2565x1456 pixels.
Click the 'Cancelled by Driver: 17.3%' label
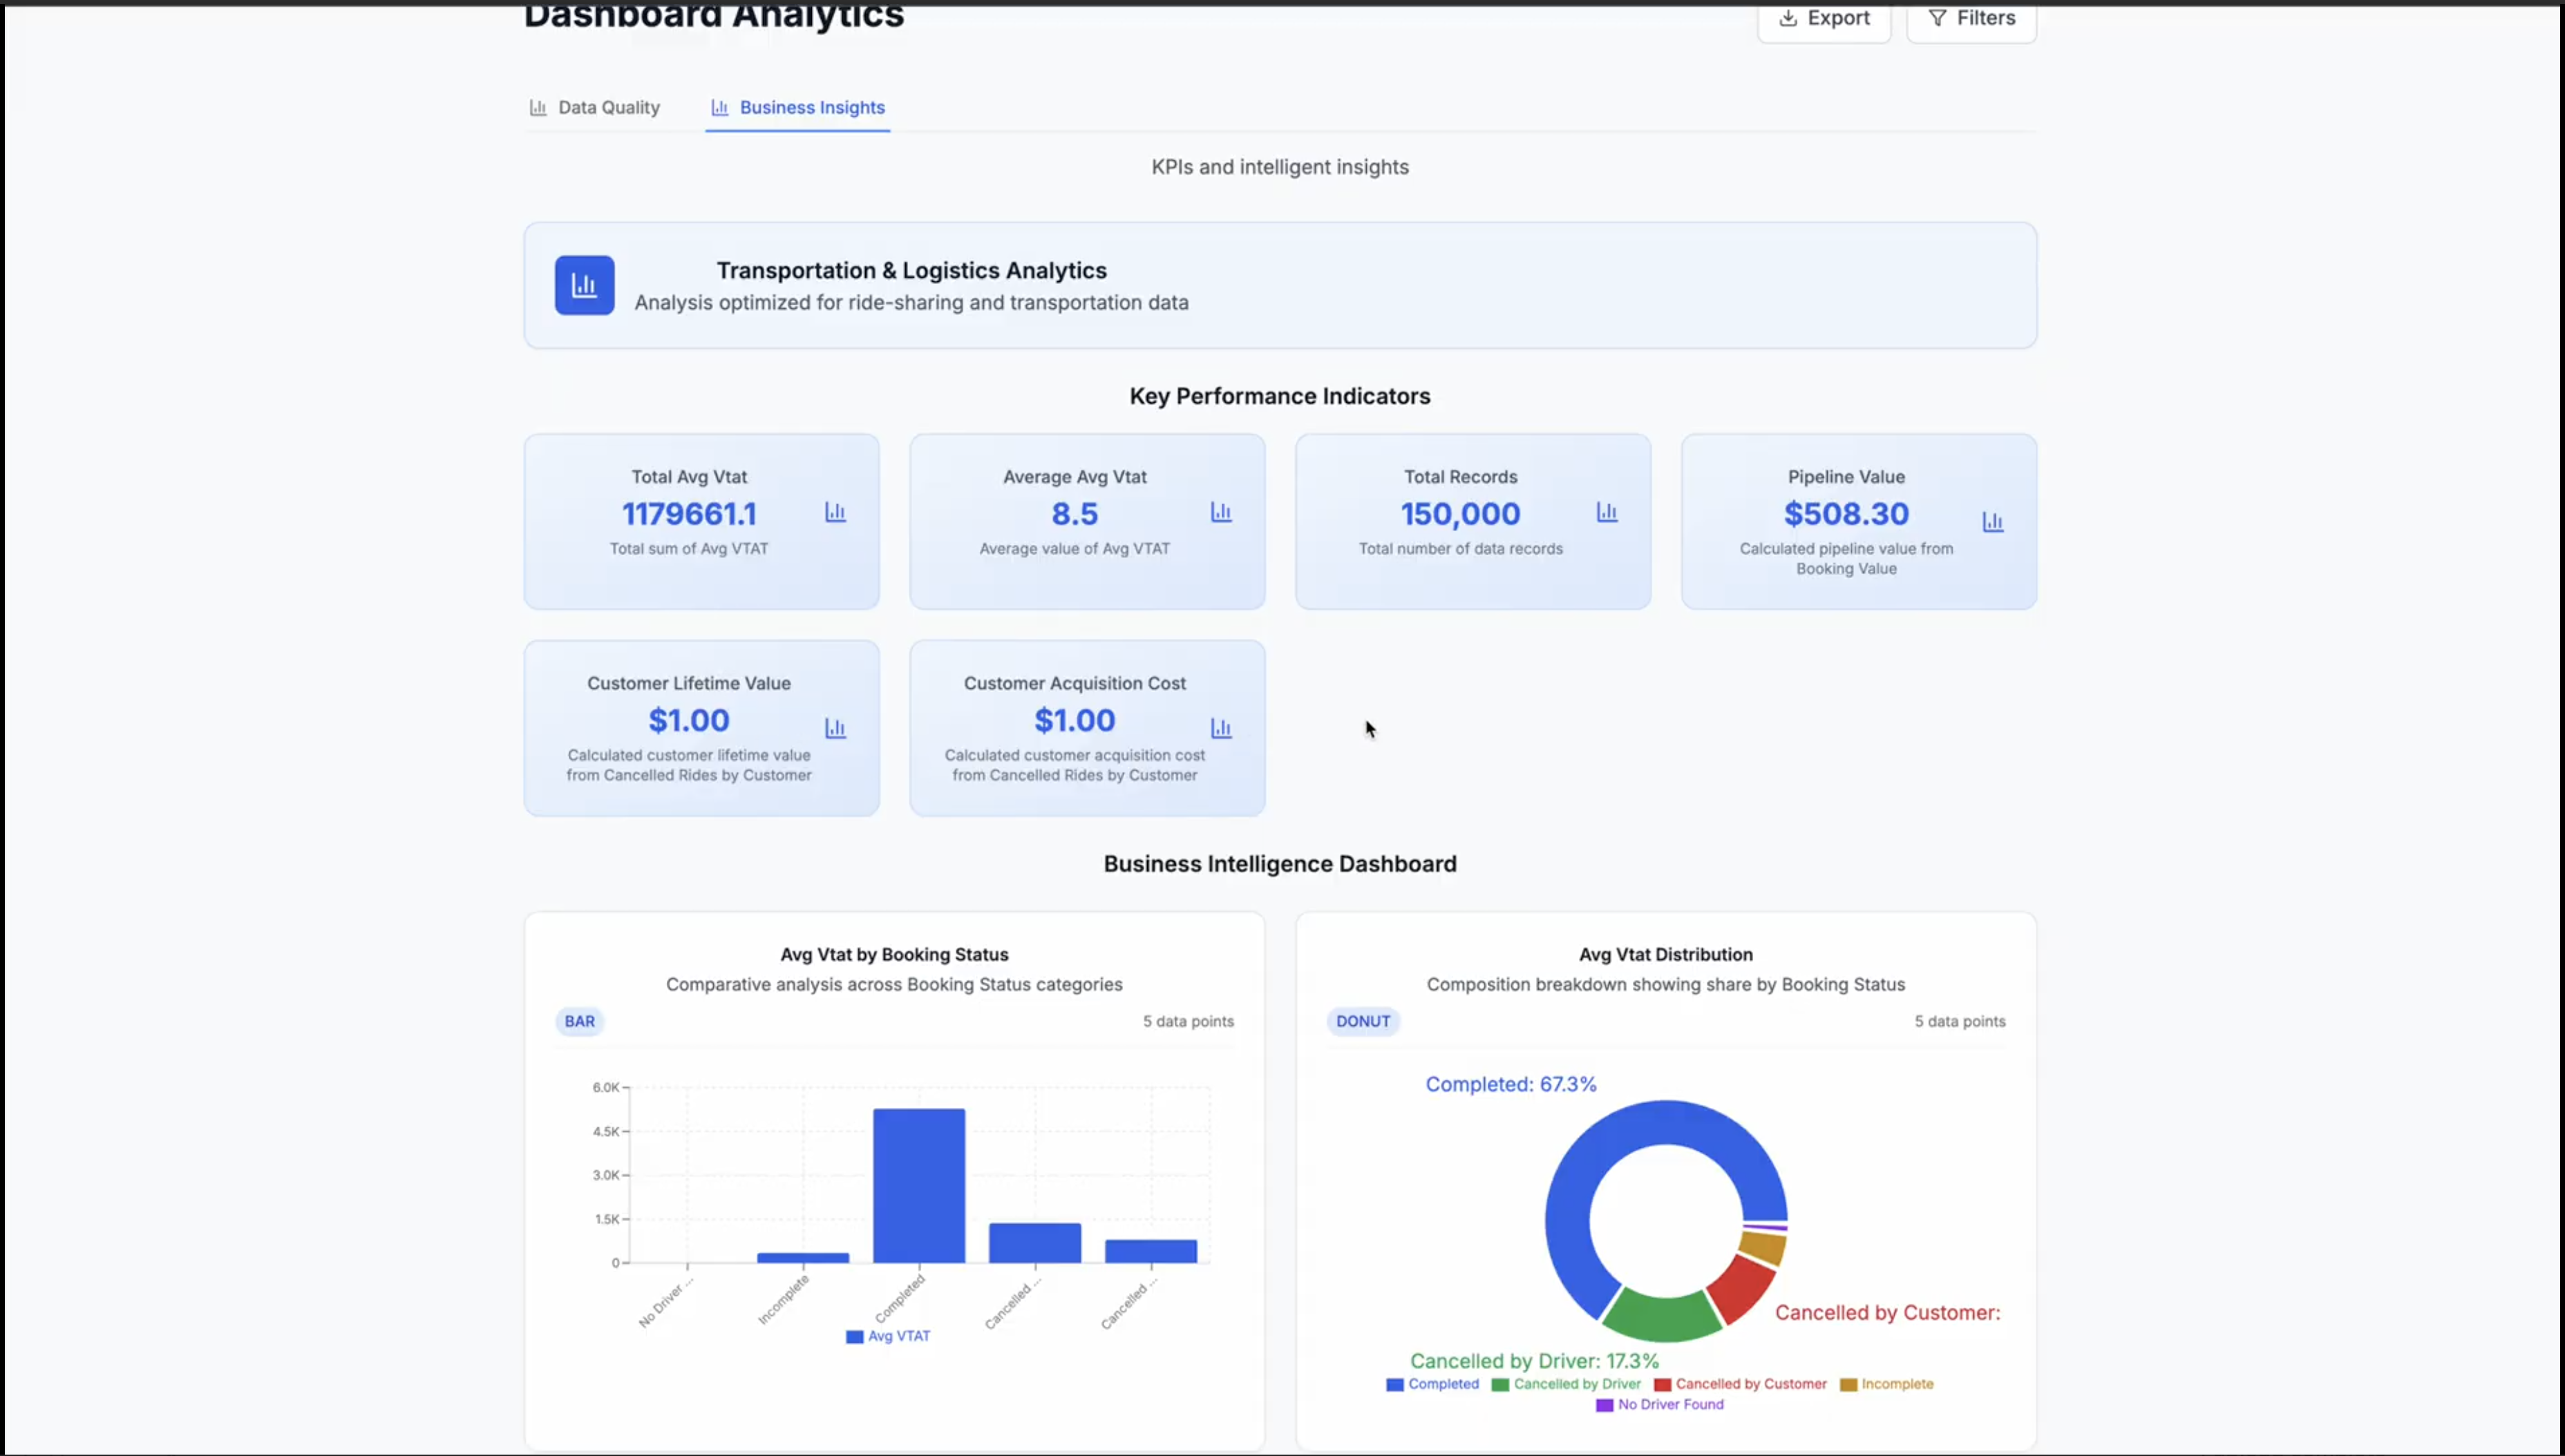(1533, 1361)
